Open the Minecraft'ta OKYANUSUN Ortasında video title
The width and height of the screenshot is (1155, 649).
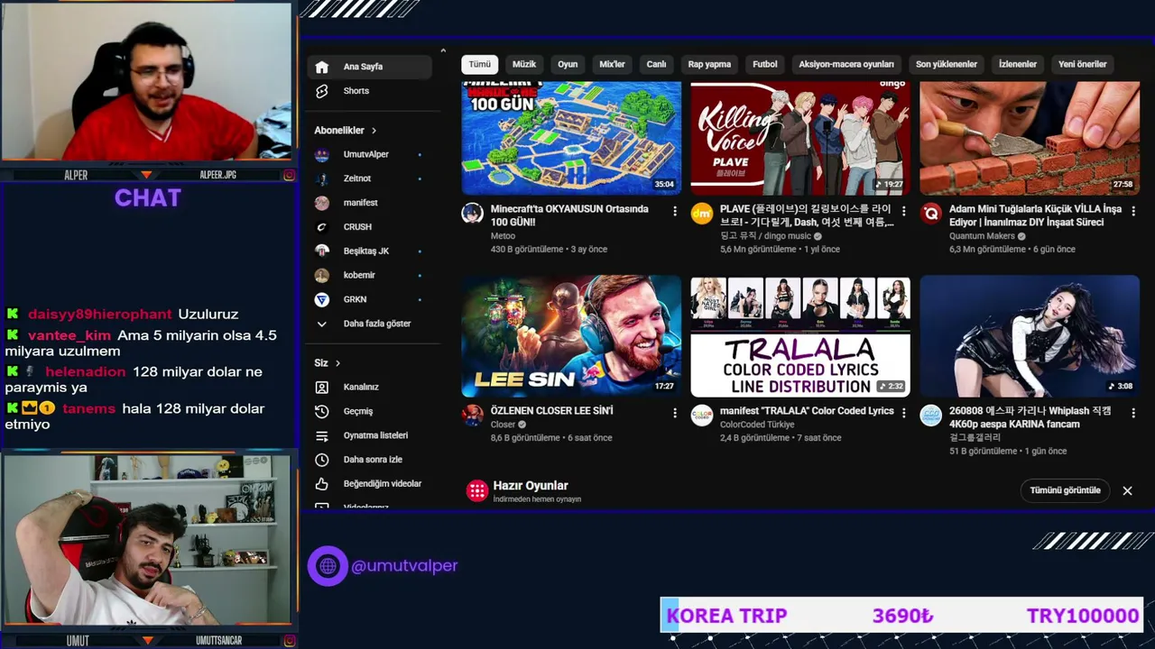pyautogui.click(x=569, y=215)
